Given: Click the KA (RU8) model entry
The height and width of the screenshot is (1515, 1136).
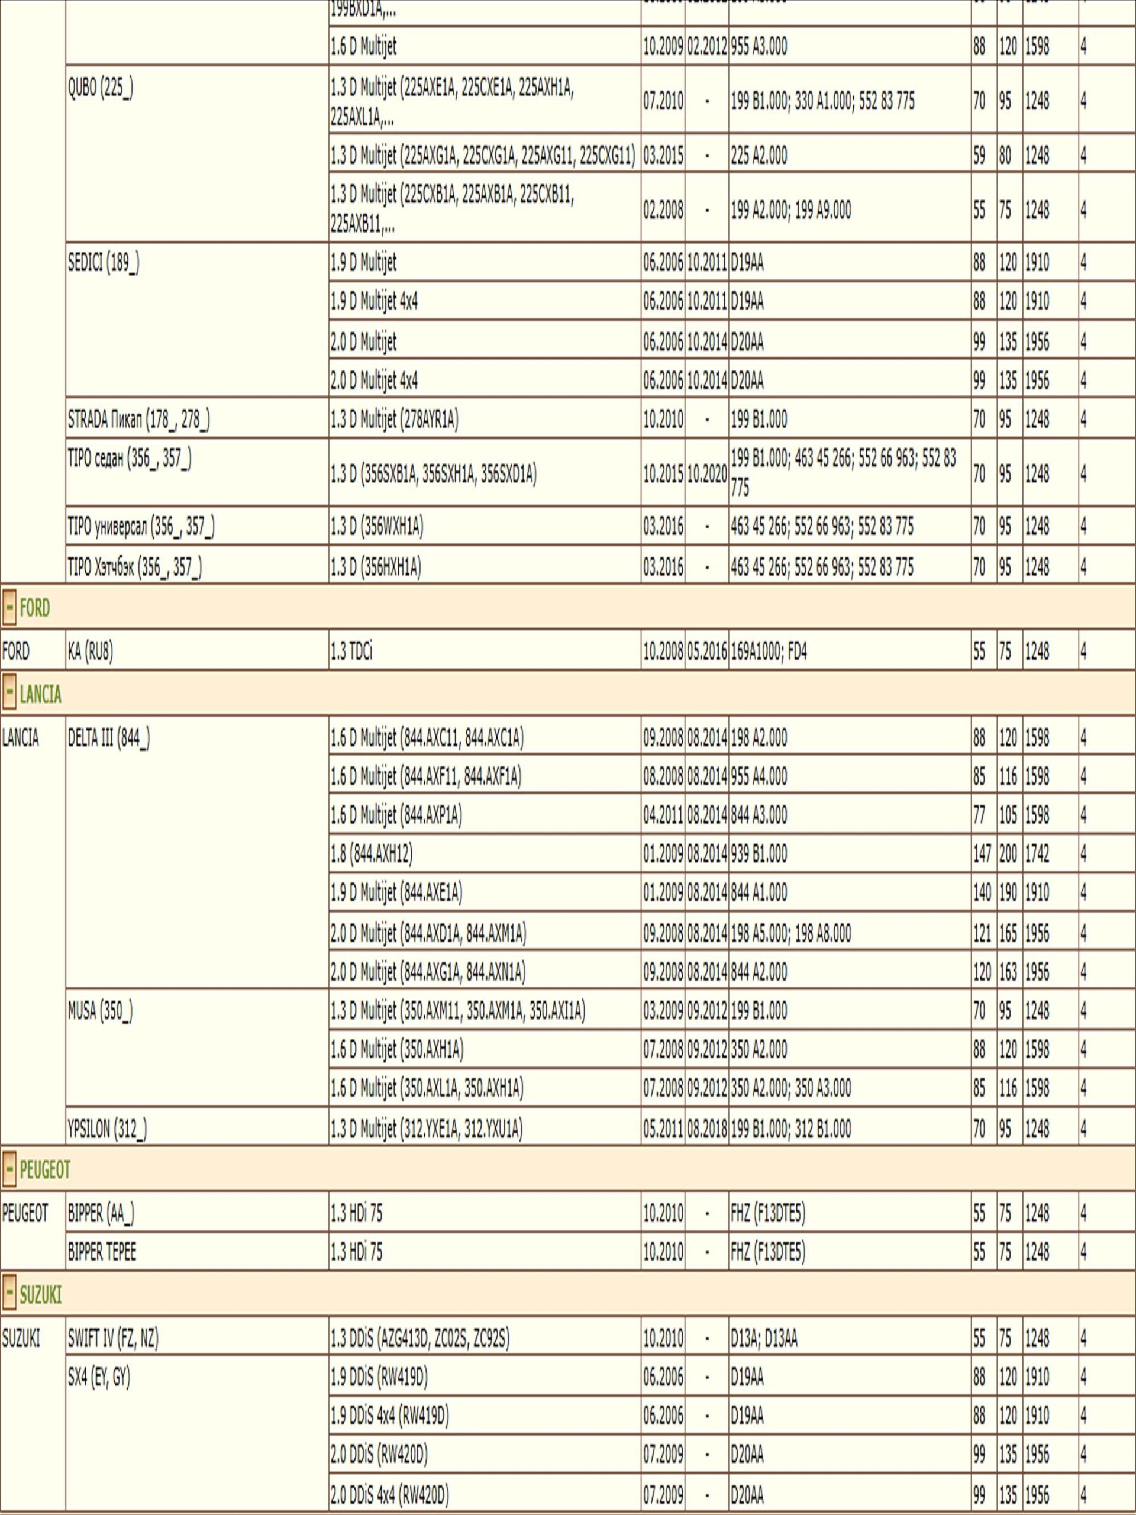Looking at the screenshot, I should [90, 652].
